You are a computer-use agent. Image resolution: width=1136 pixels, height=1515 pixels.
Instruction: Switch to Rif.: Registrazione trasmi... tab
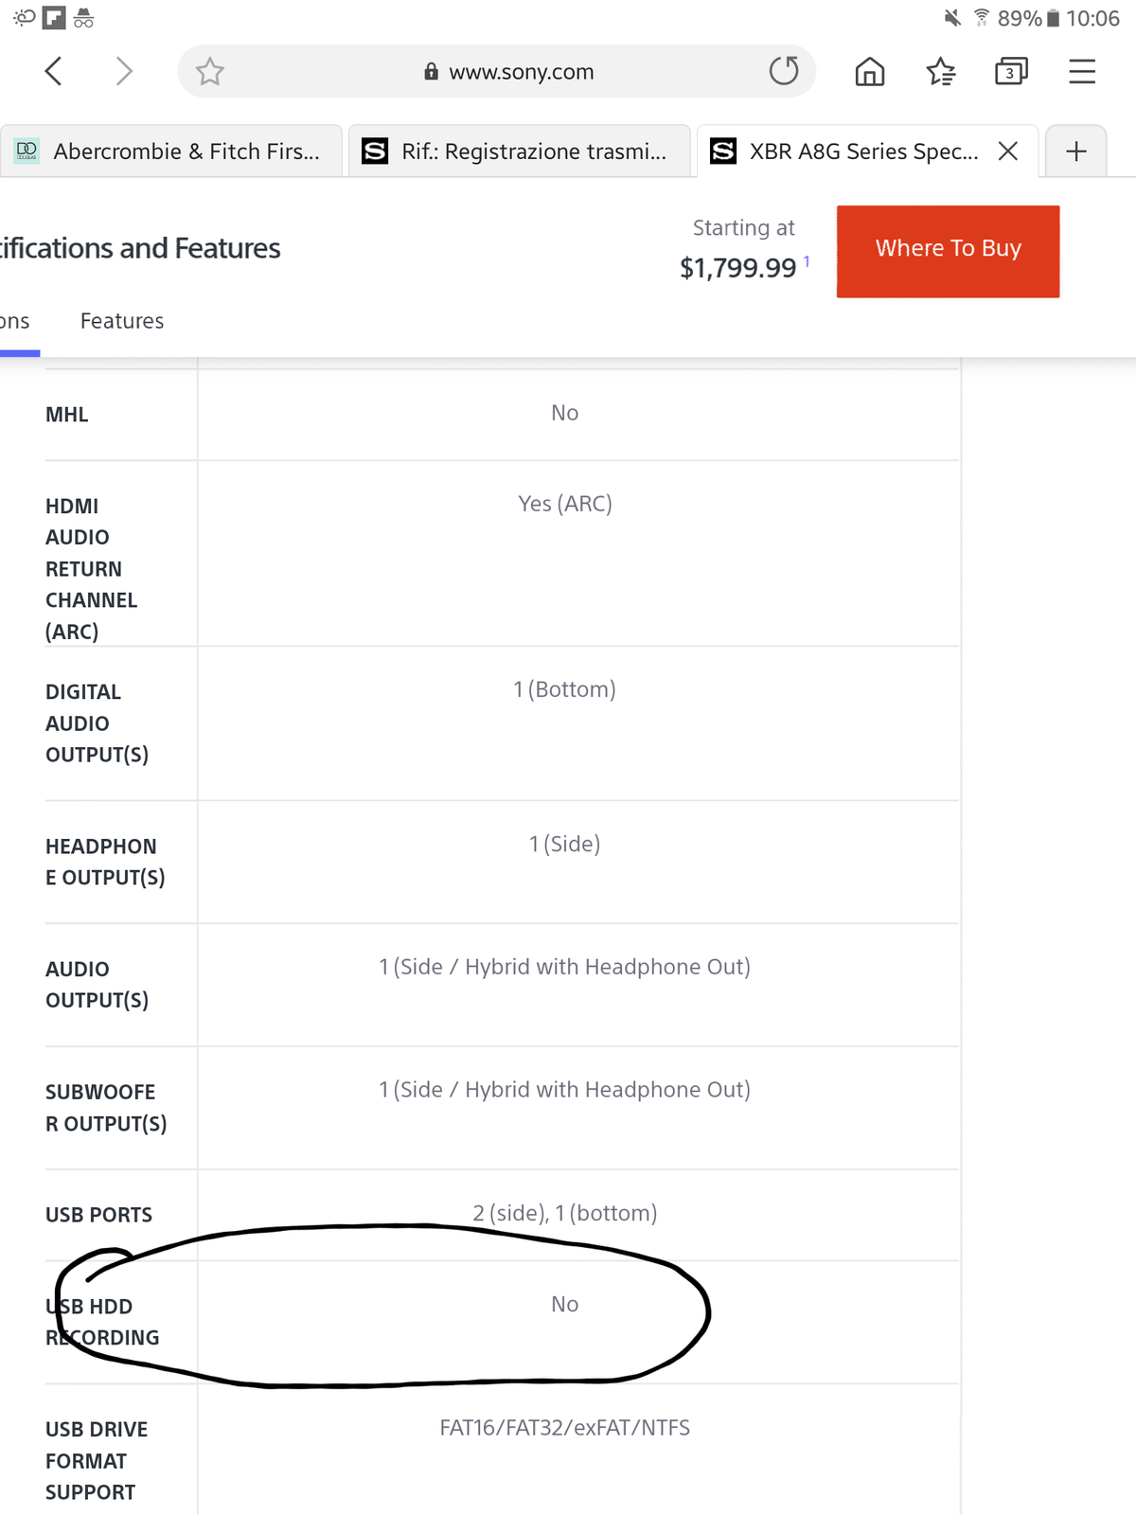[519, 151]
